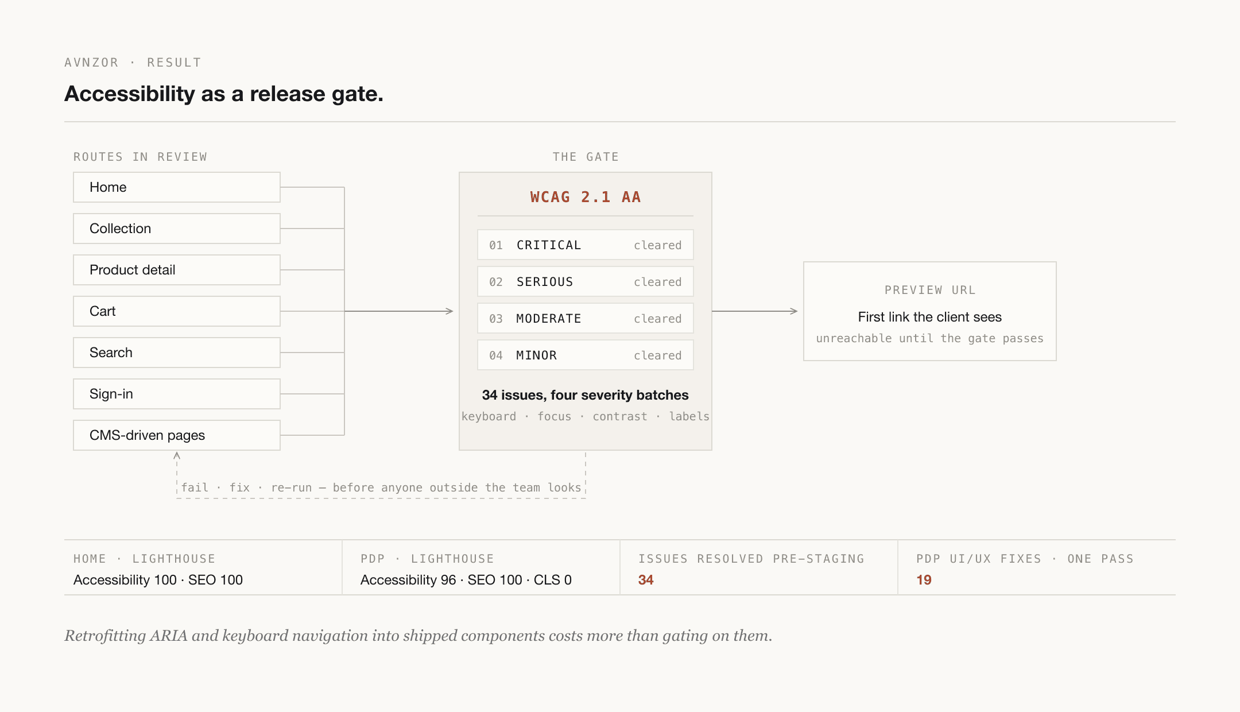Click 'Accessibility 96 · SEO 100 · CLS 0' value
This screenshot has height=712, width=1240.
(x=466, y=580)
